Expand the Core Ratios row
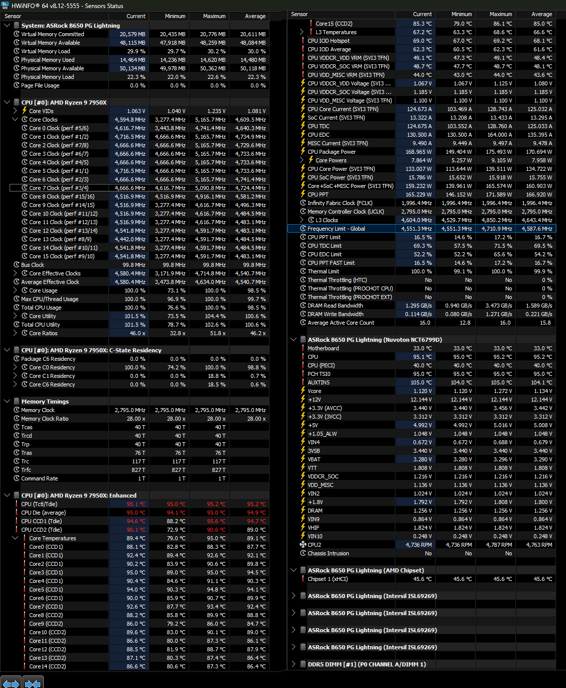The height and width of the screenshot is (688, 566). tap(15, 333)
